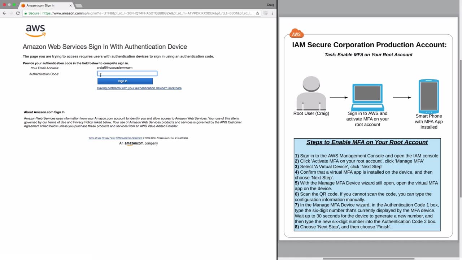The height and width of the screenshot is (260, 462).
Task: Click the browser forward arrow
Action: pos(11,13)
